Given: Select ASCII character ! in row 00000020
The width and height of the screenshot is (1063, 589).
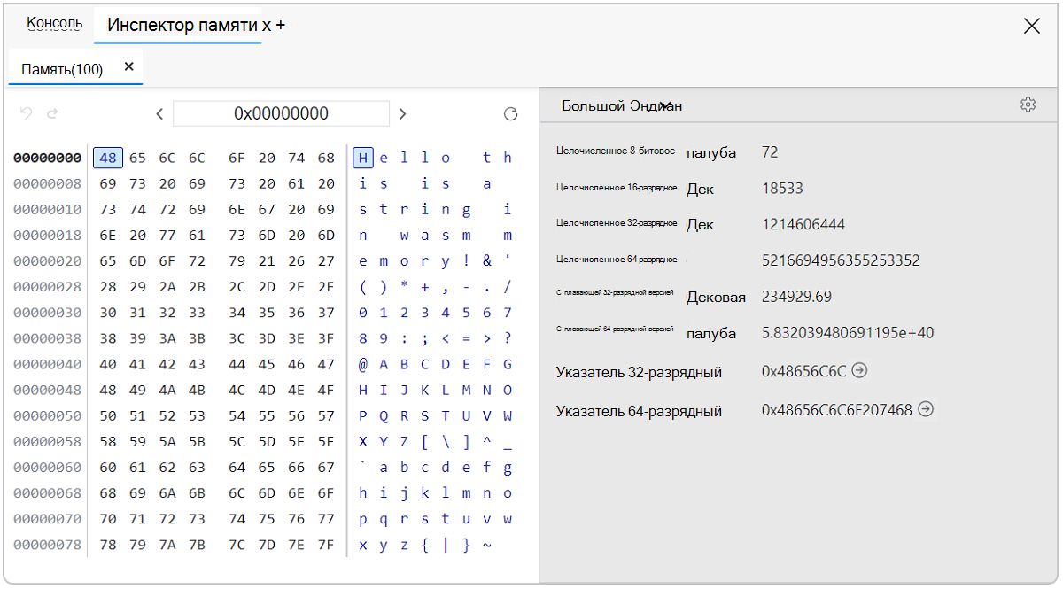Looking at the screenshot, I should [467, 261].
